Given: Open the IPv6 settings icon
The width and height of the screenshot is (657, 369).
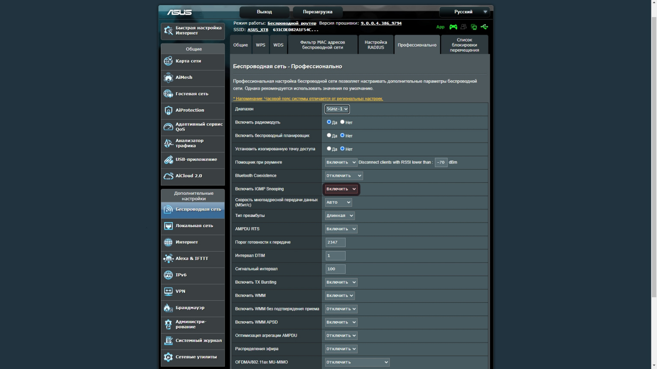Looking at the screenshot, I should coord(169,275).
